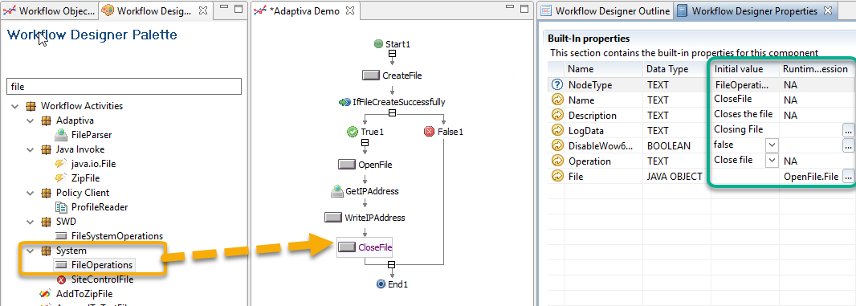Screen dimensions: 856x306
Task: Select the FileParser activity icon
Action: (61, 134)
